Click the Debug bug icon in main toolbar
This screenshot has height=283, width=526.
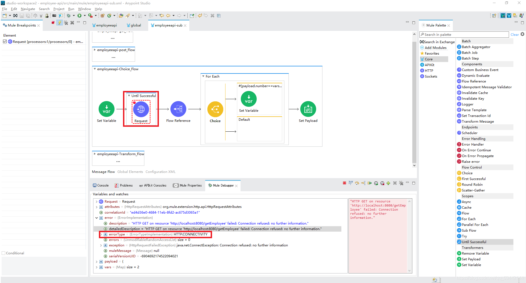point(69,16)
